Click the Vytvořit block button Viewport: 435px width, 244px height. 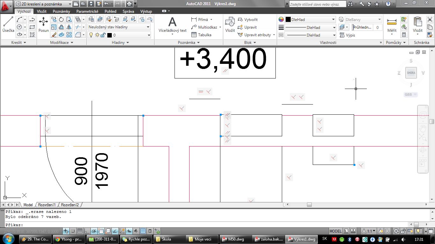(x=248, y=19)
